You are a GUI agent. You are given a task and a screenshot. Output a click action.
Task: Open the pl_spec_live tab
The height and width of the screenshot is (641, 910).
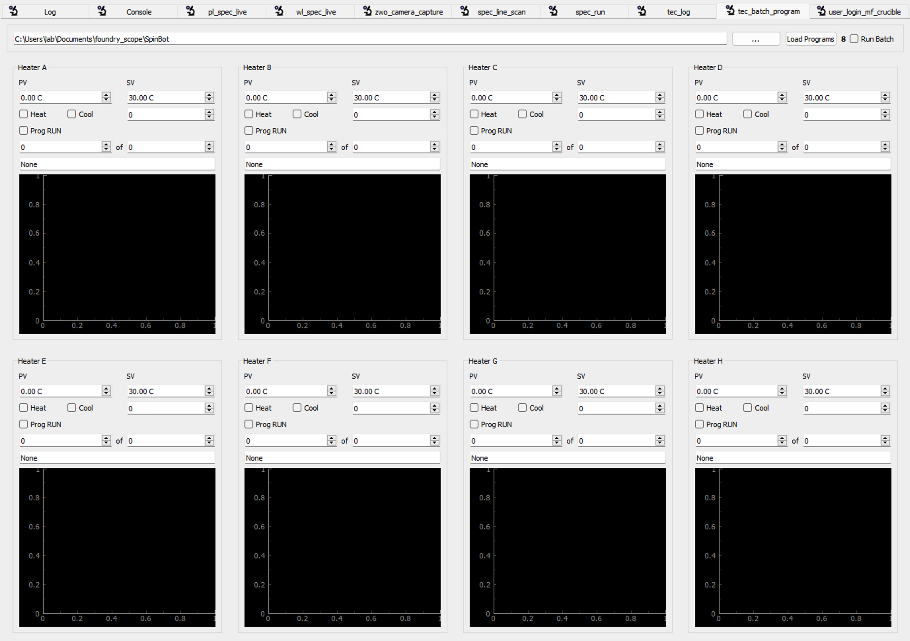pyautogui.click(x=222, y=12)
